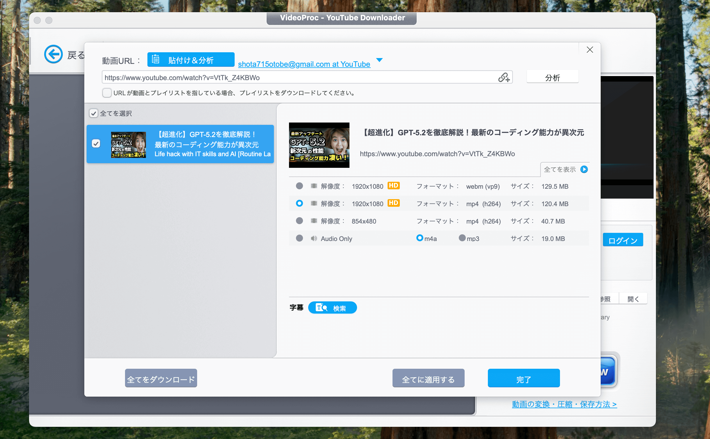Uncheck the 全てを選択 checkbox

coord(93,114)
